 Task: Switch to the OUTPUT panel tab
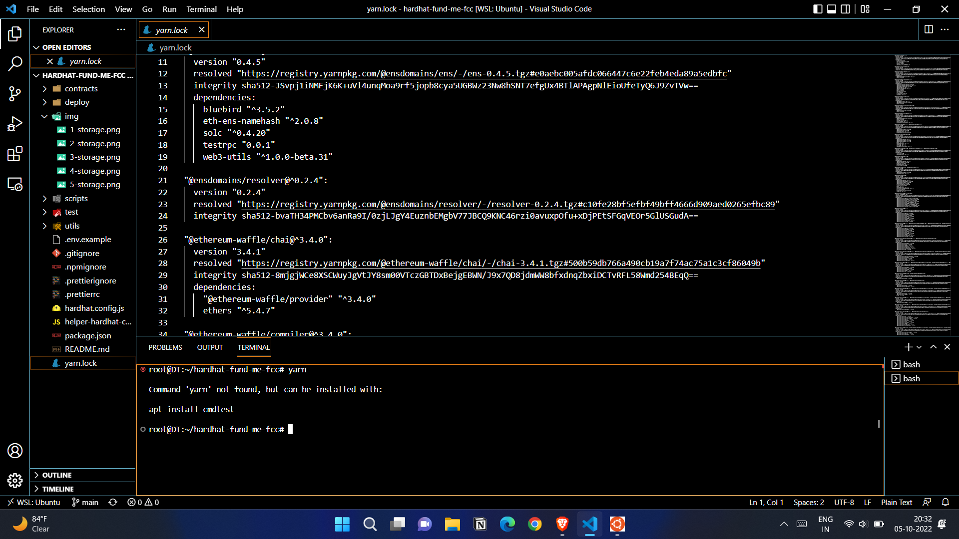(x=210, y=347)
